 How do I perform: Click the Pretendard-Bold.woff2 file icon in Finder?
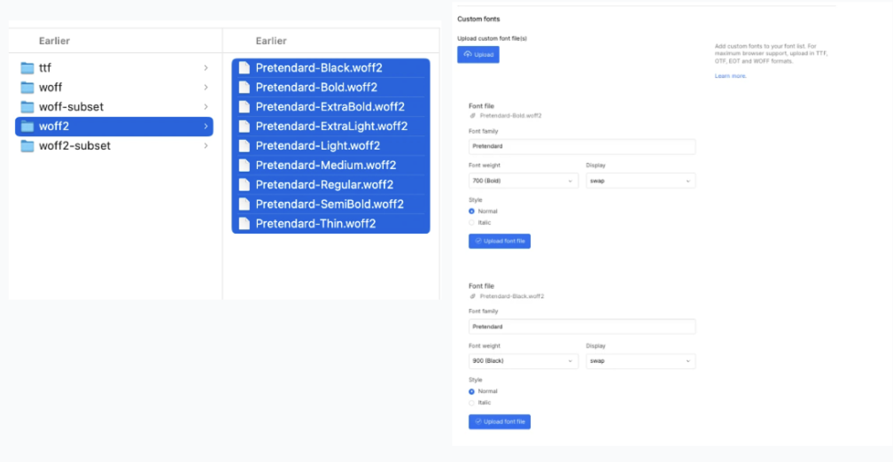pyautogui.click(x=245, y=88)
